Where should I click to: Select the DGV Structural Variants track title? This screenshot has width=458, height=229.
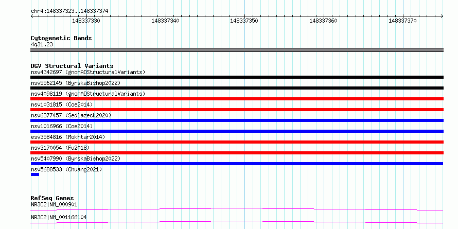point(72,66)
